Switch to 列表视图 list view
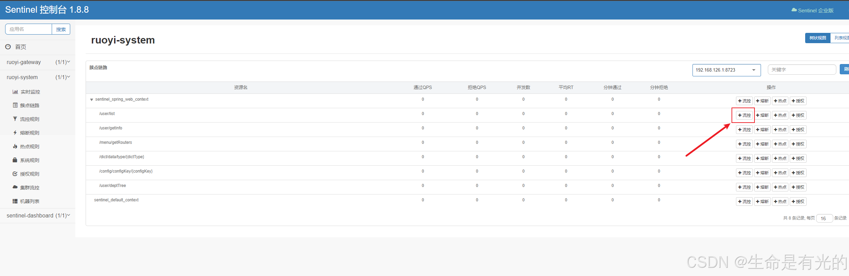The image size is (849, 276). [840, 38]
